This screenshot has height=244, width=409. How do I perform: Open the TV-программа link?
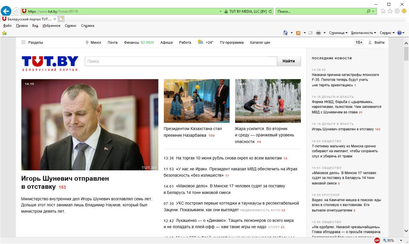pos(232,42)
